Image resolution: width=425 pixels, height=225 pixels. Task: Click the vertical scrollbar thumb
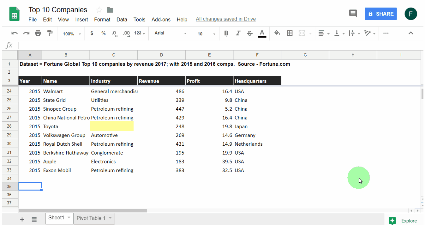point(422,94)
